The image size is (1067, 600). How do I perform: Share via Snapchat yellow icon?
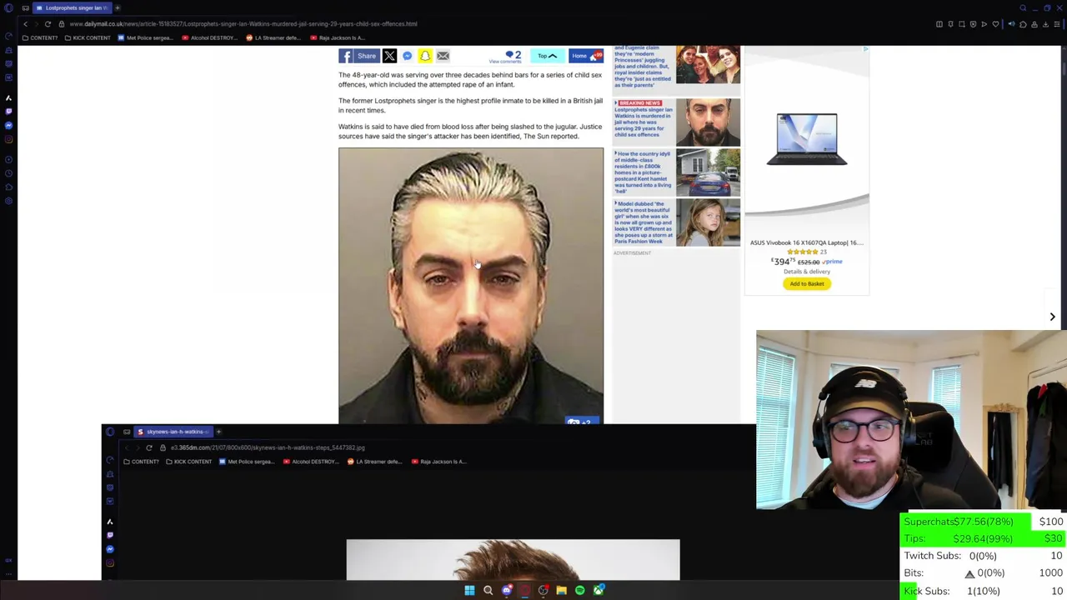click(425, 56)
